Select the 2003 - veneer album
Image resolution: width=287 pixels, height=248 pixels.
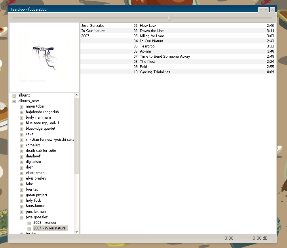(x=45, y=223)
